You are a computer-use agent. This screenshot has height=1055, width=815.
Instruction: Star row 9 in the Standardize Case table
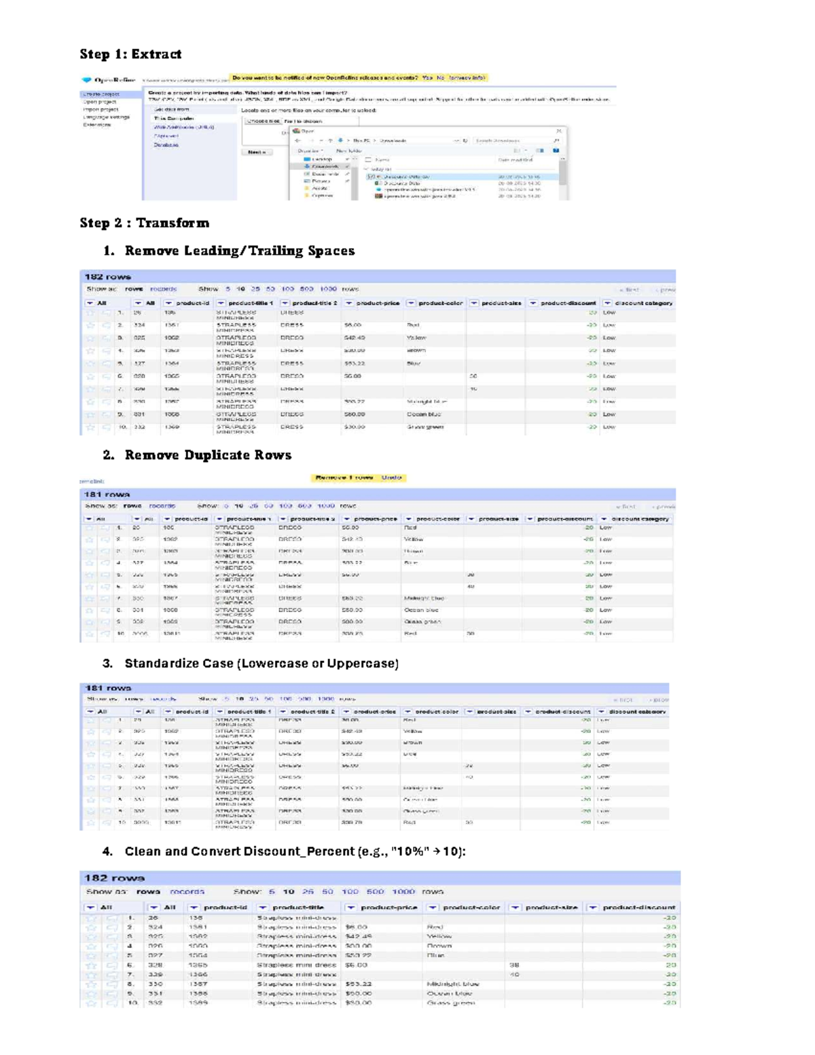[90, 811]
